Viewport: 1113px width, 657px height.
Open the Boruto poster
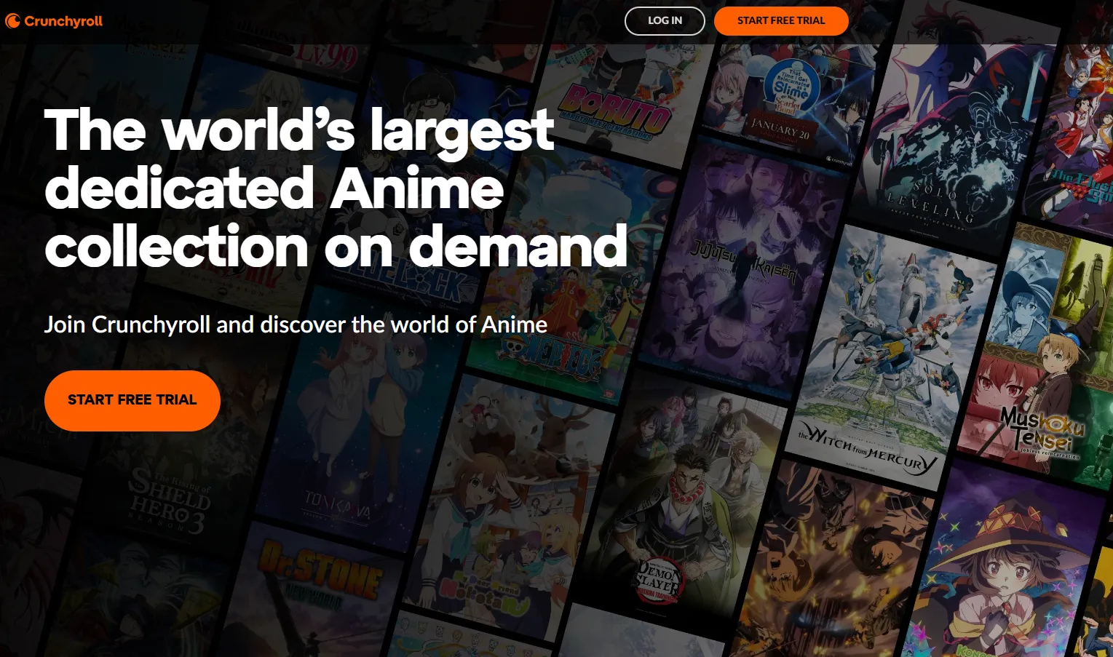click(615, 102)
